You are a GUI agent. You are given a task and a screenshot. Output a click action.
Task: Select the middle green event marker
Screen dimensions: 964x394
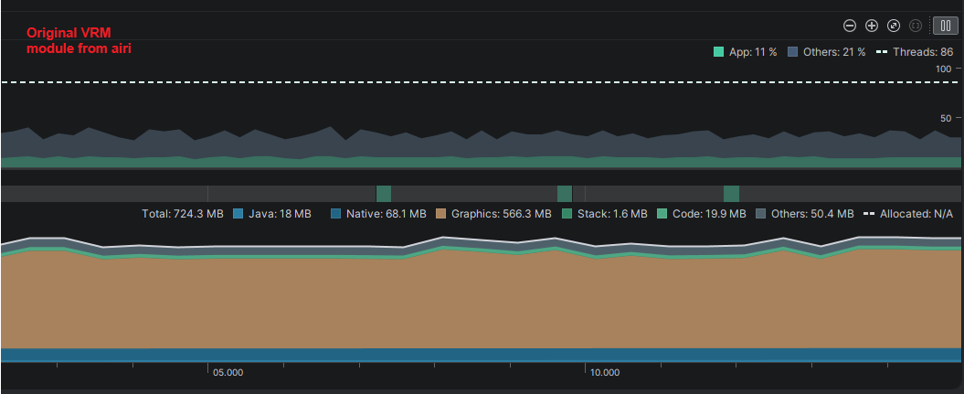565,193
